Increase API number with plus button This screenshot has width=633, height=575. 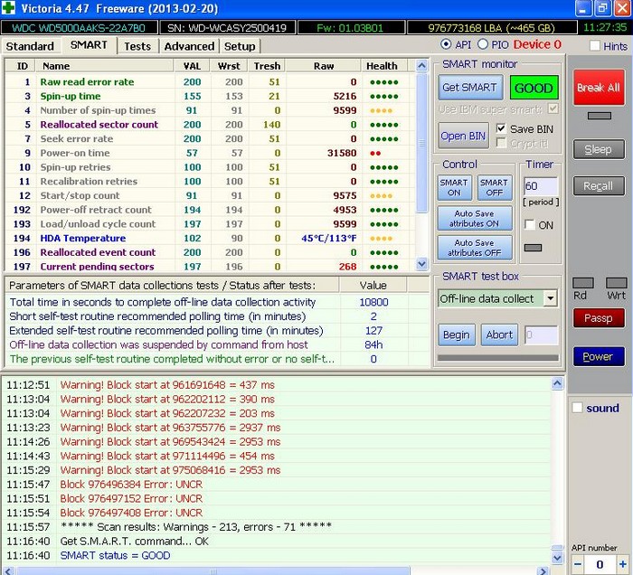pyautogui.click(x=622, y=565)
